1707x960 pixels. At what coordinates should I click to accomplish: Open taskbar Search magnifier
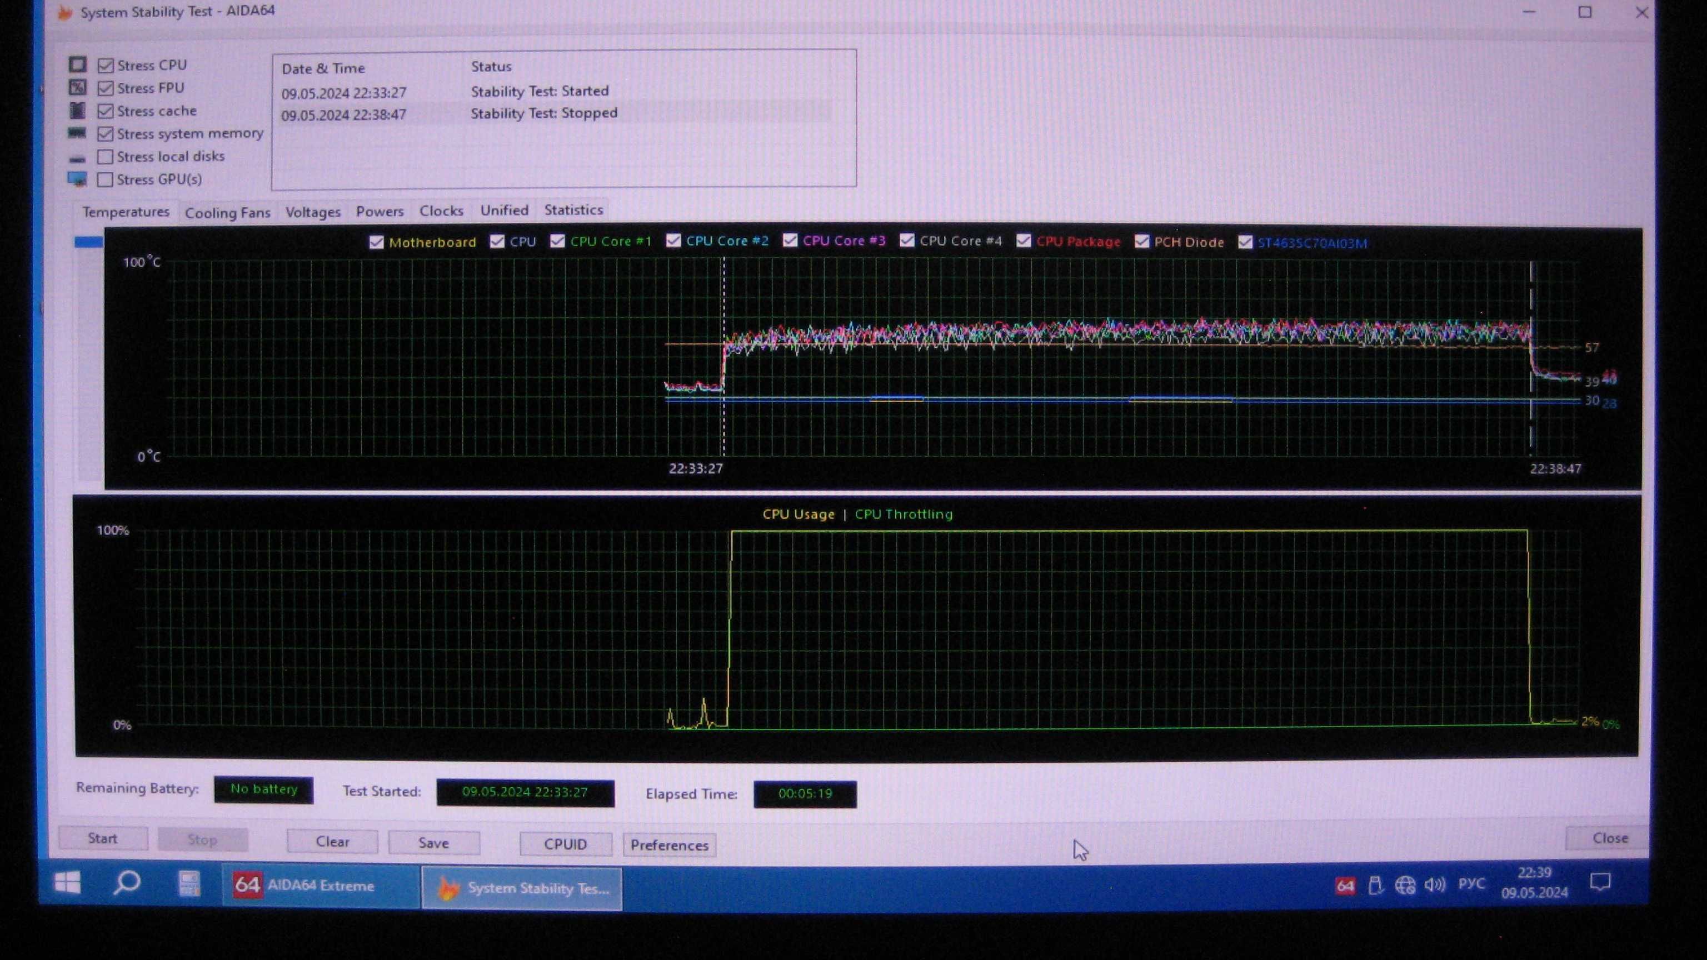tap(126, 883)
